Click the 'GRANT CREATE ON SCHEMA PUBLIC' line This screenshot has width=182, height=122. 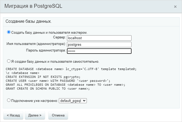48,89
